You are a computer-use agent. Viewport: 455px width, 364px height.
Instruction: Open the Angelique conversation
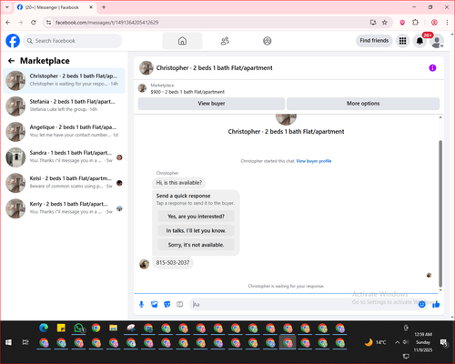click(x=64, y=132)
